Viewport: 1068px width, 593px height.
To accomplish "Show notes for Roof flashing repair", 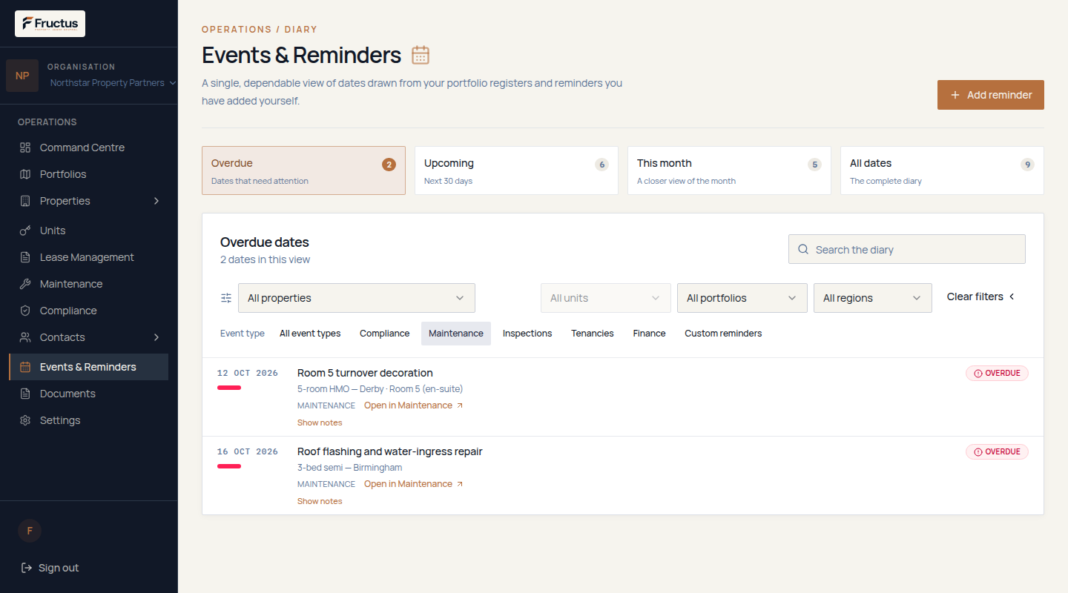I will pos(320,501).
